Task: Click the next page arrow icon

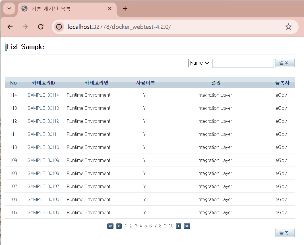Action: point(178,226)
